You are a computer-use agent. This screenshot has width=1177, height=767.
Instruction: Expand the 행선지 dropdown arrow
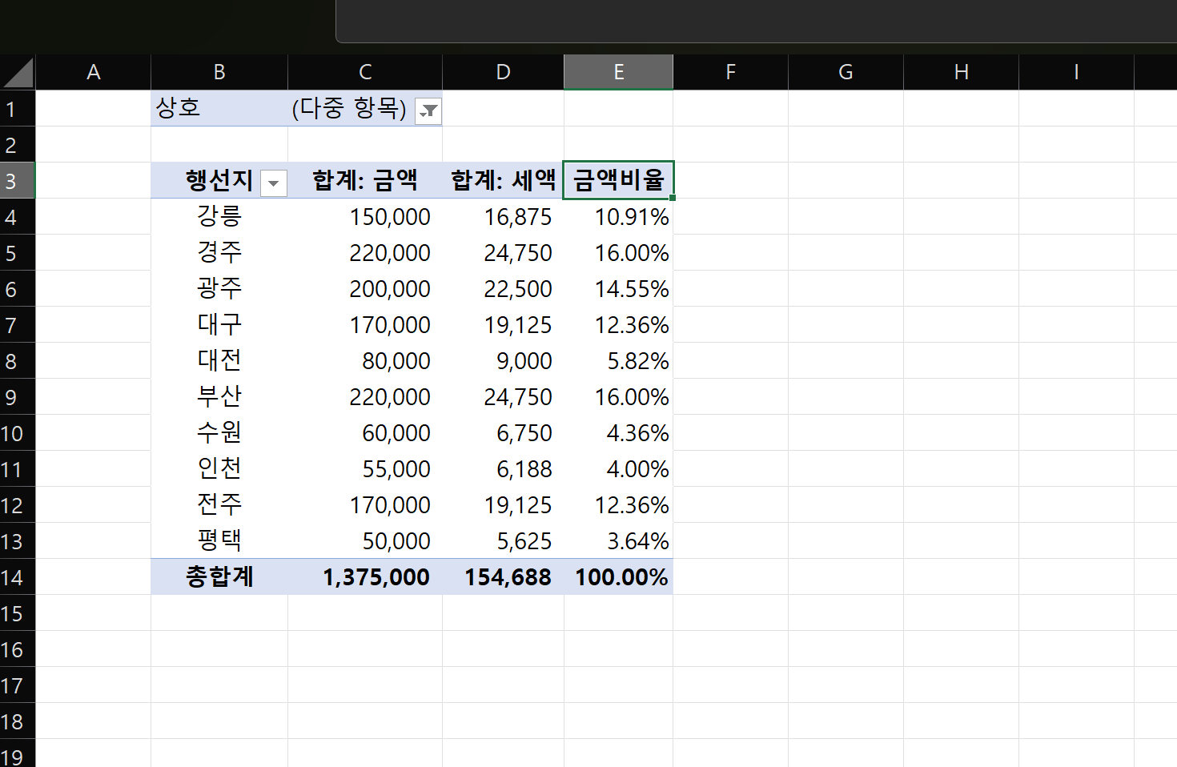pyautogui.click(x=273, y=183)
